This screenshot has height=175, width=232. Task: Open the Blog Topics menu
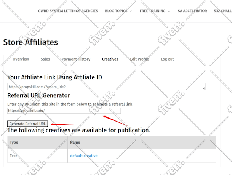click(116, 11)
